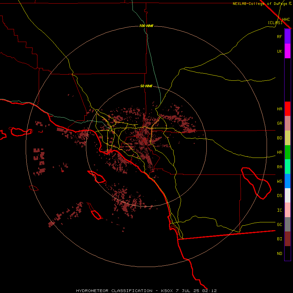
Task: Click the pink GR legend swatch
Action: [287, 123]
